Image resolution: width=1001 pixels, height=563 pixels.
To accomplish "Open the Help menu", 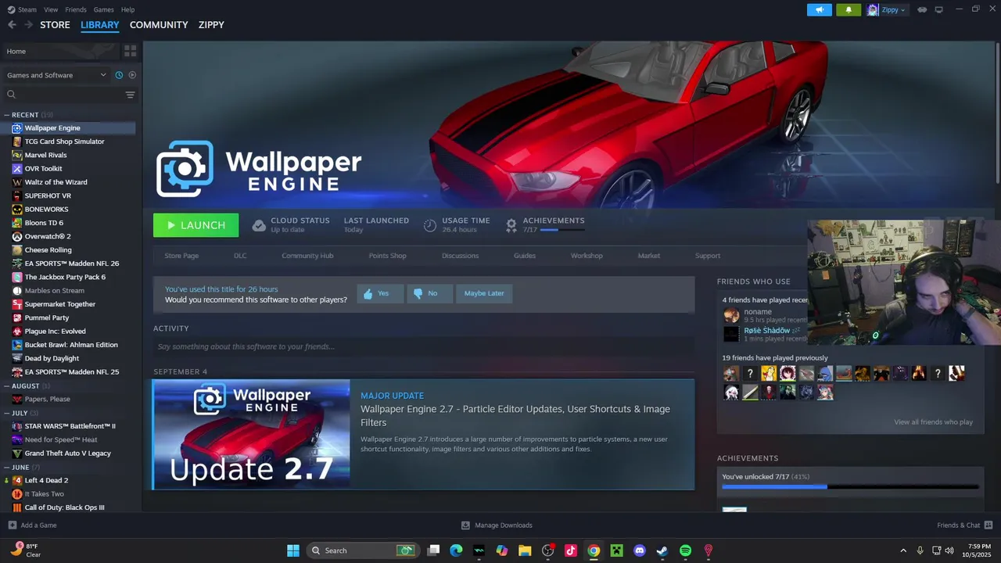I will click(x=127, y=9).
